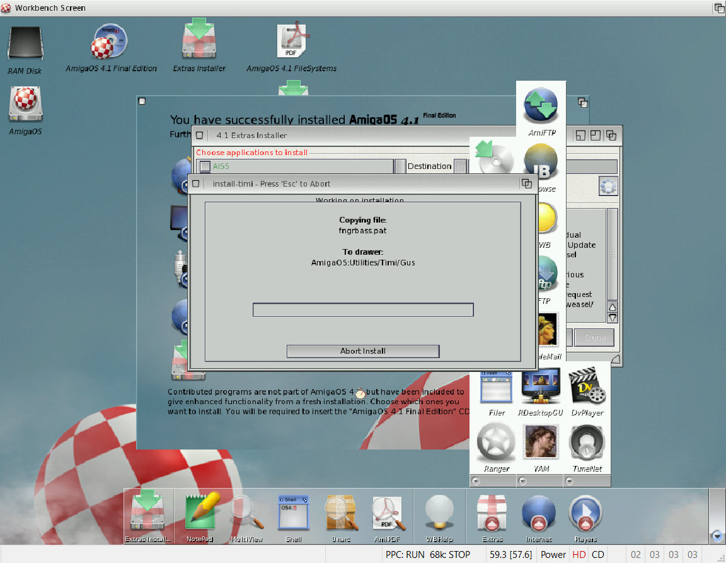Open WBHelp from the dock
This screenshot has width=726, height=563.
click(439, 513)
